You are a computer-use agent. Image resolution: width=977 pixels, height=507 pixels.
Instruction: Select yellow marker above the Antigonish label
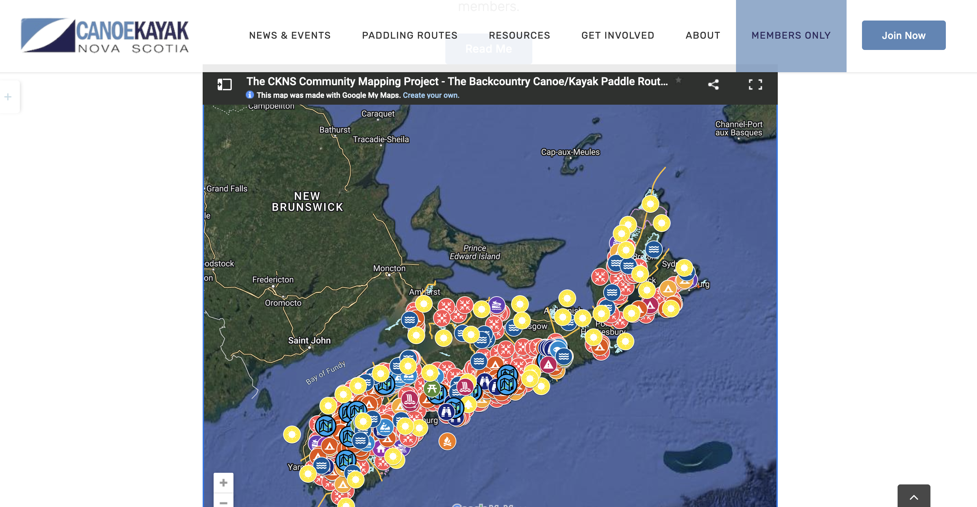click(x=567, y=298)
